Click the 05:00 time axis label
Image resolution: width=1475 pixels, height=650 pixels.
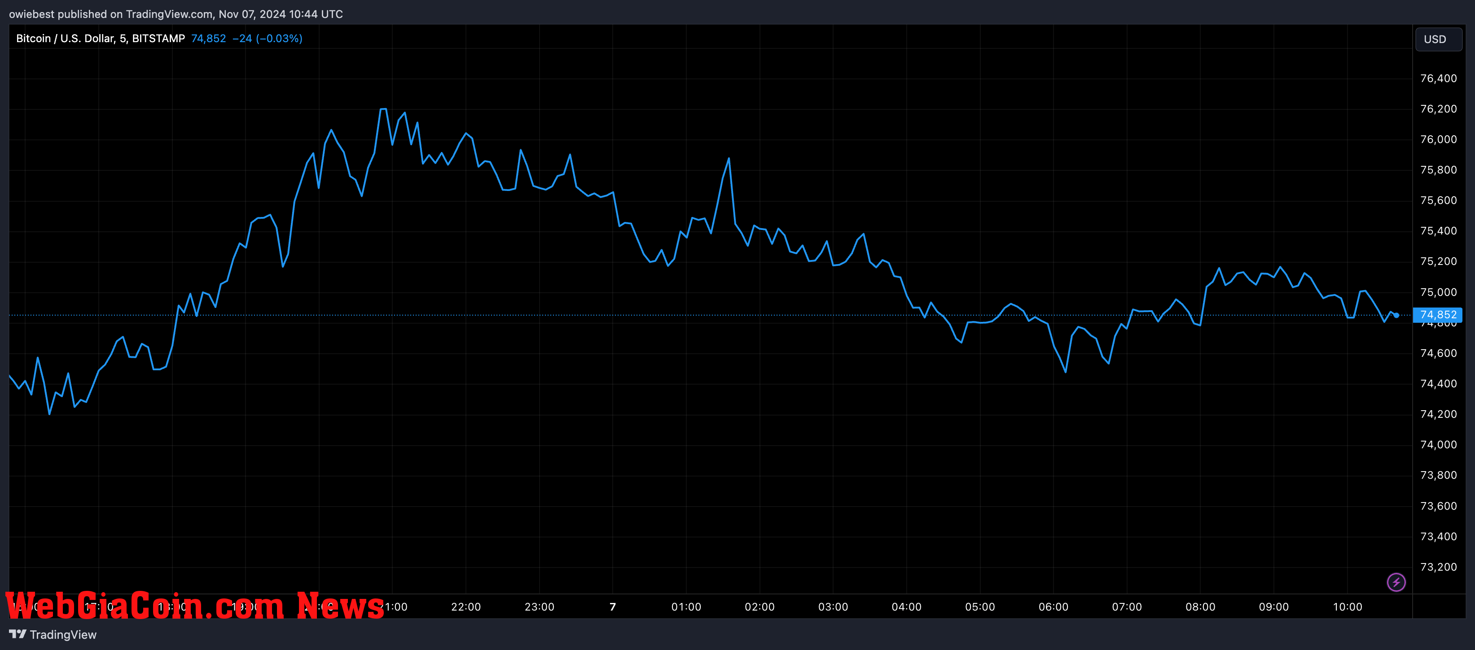click(x=980, y=607)
